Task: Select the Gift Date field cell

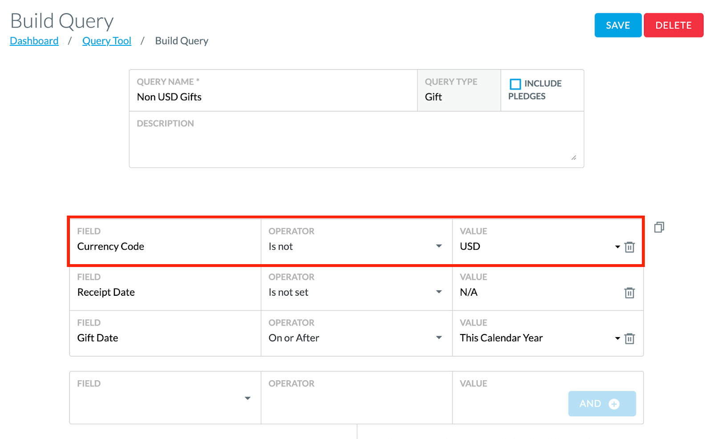Action: point(165,333)
